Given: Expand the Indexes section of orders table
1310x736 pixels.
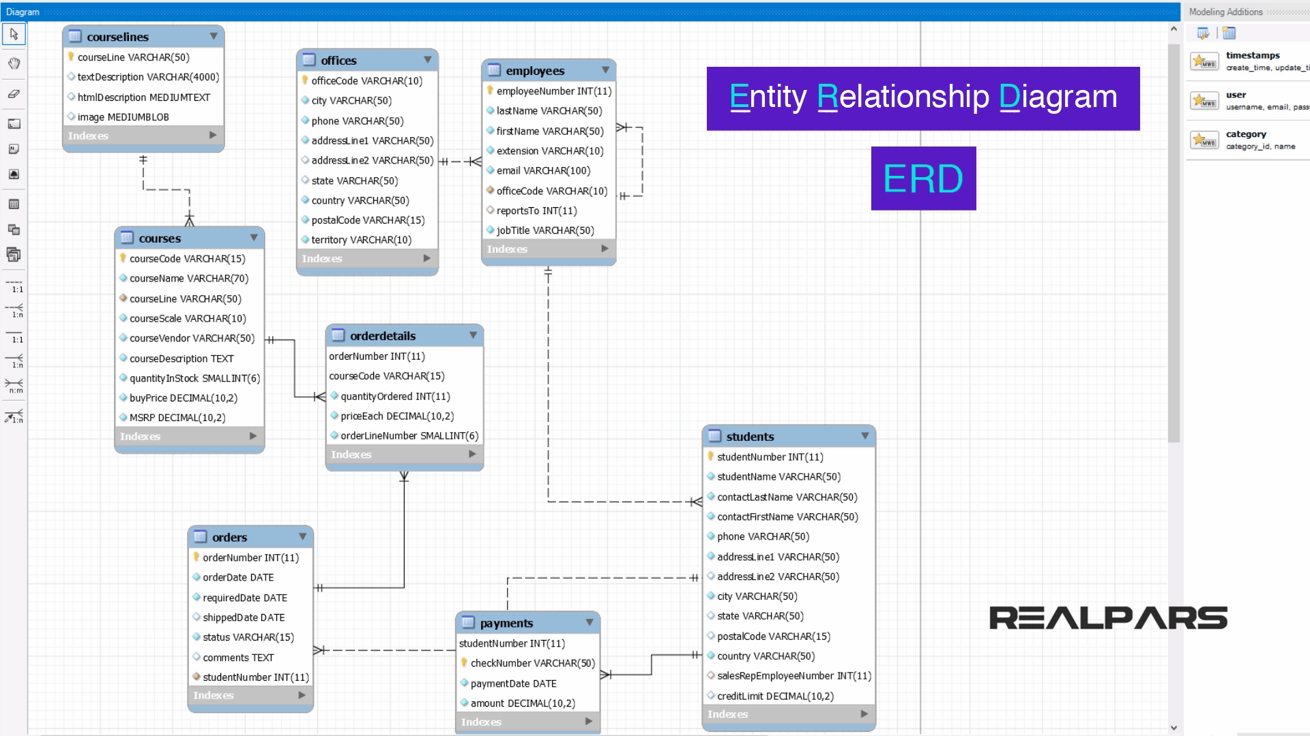Looking at the screenshot, I should point(302,695).
